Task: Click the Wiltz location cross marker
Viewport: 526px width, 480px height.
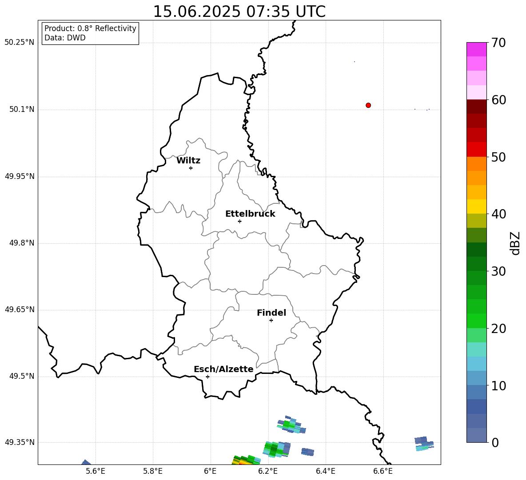Action: [x=191, y=168]
